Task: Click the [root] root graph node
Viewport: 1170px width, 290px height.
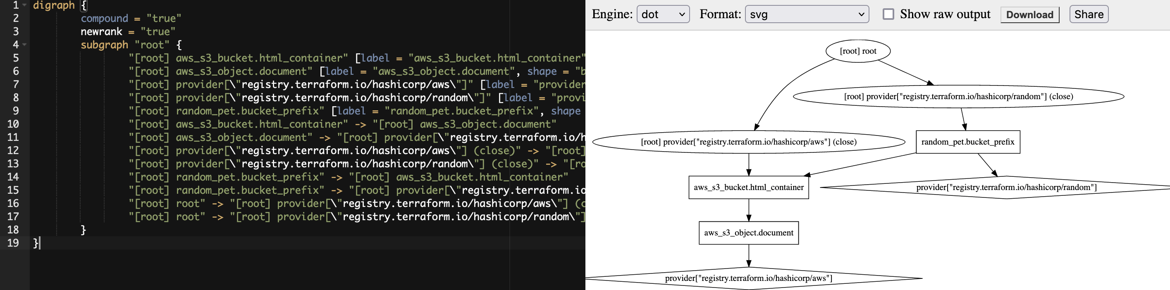Action: click(x=857, y=51)
